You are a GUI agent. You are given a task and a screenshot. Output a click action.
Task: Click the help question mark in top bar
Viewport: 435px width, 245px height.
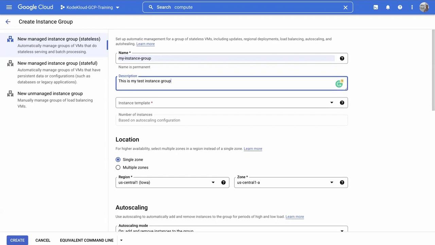tap(400, 7)
